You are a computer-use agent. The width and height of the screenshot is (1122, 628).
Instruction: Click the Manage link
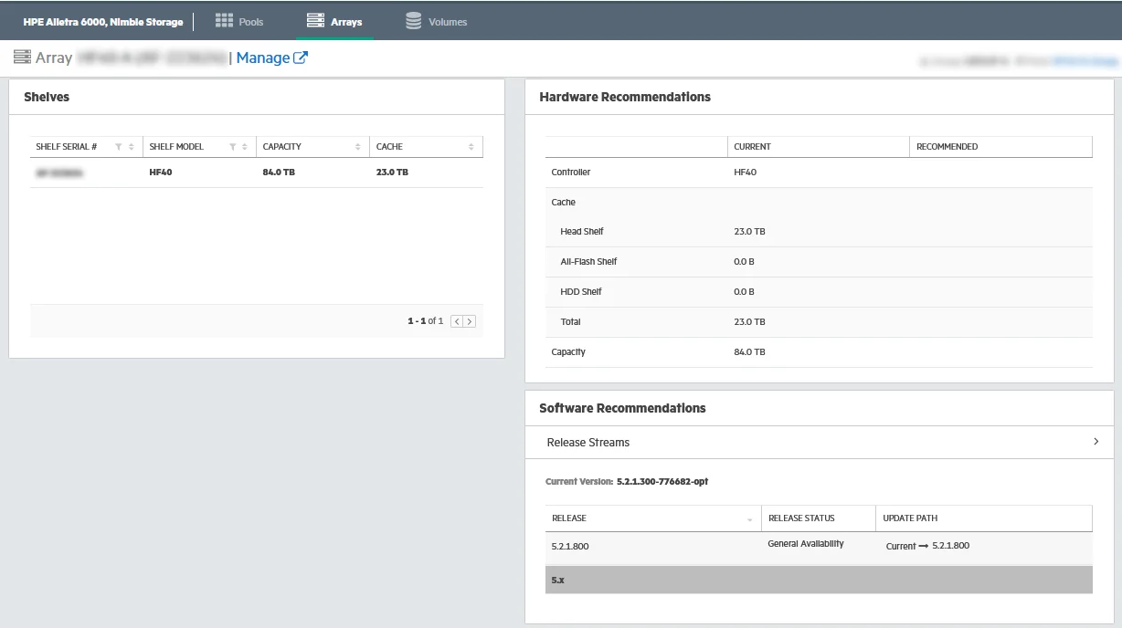tap(263, 58)
